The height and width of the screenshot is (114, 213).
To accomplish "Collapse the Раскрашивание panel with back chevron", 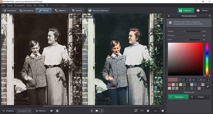I will pos(169,16).
